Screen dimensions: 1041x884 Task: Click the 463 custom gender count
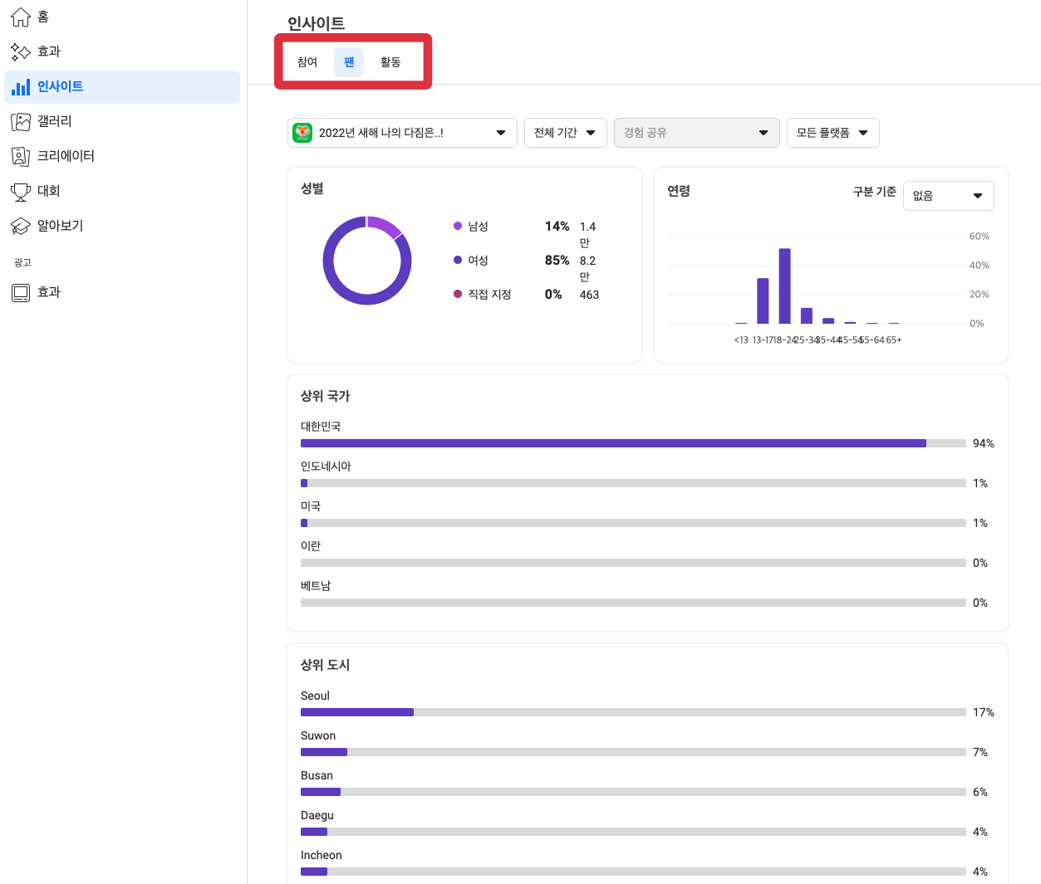point(589,295)
